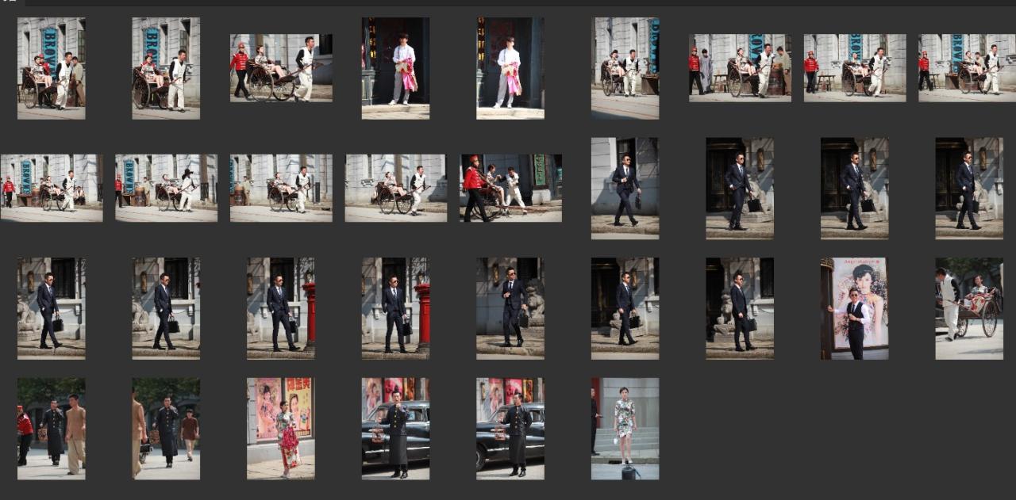Select the first thumbnail in the top row
This screenshot has height=500, width=1016.
pos(51,68)
